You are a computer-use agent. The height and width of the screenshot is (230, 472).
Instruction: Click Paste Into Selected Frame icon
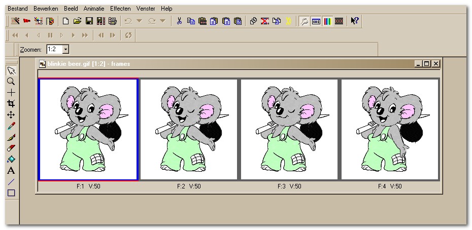click(238, 21)
